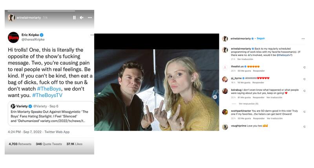Click The Boys profile avatar on tweet
This screenshot has width=314, height=168.
[13, 37]
